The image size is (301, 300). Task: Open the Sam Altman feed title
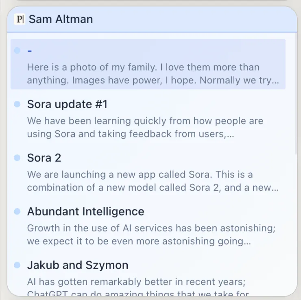pos(61,19)
